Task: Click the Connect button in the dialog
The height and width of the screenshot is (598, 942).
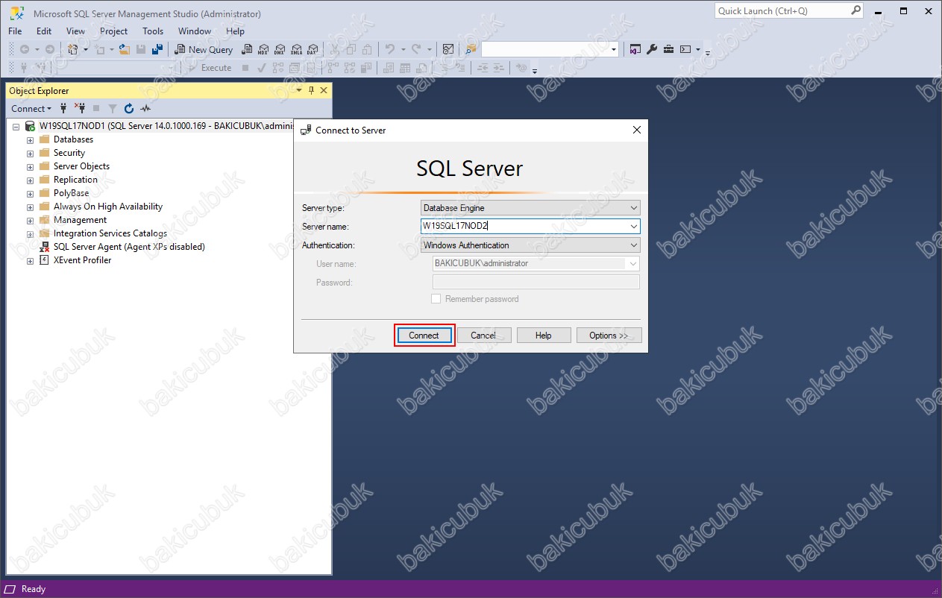Action: 424,336
